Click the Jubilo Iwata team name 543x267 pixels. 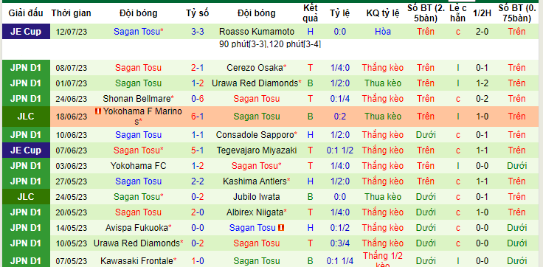[257, 197]
